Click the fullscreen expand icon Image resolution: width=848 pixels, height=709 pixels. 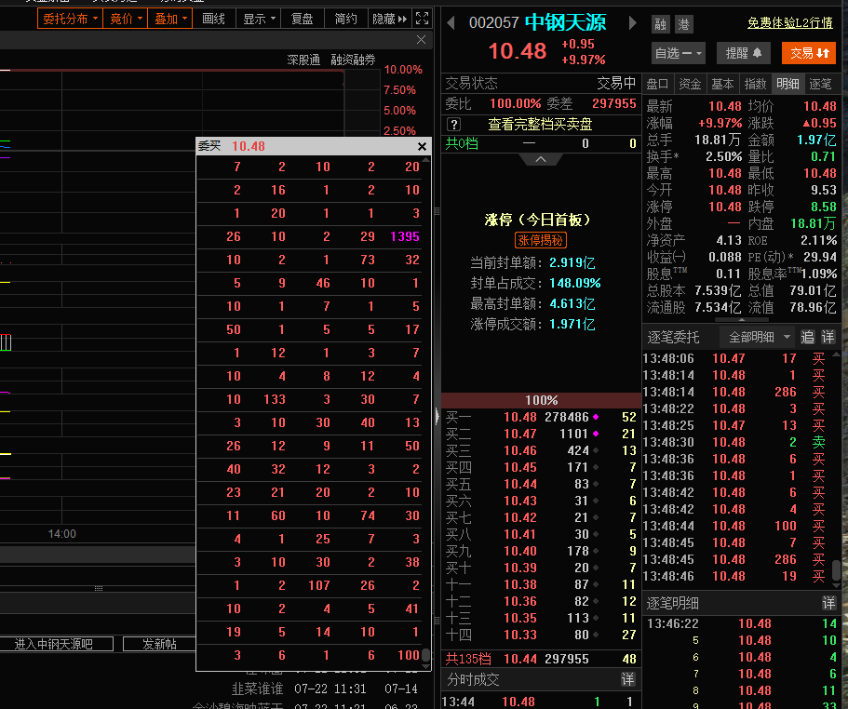423,19
